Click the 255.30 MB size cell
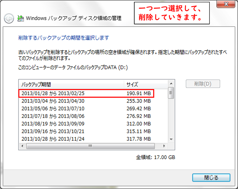The height and width of the screenshot is (189, 238). tap(139, 101)
